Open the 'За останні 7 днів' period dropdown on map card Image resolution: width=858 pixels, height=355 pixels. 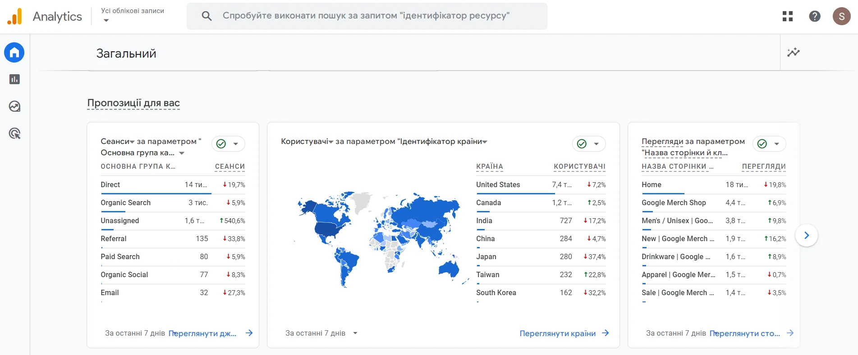(x=321, y=333)
